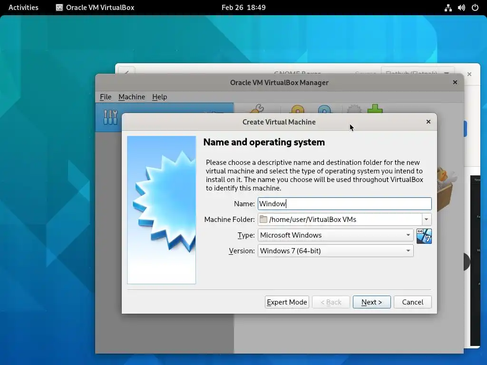The width and height of the screenshot is (487, 365).
Task: Switch to Expert Mode
Action: pyautogui.click(x=287, y=302)
